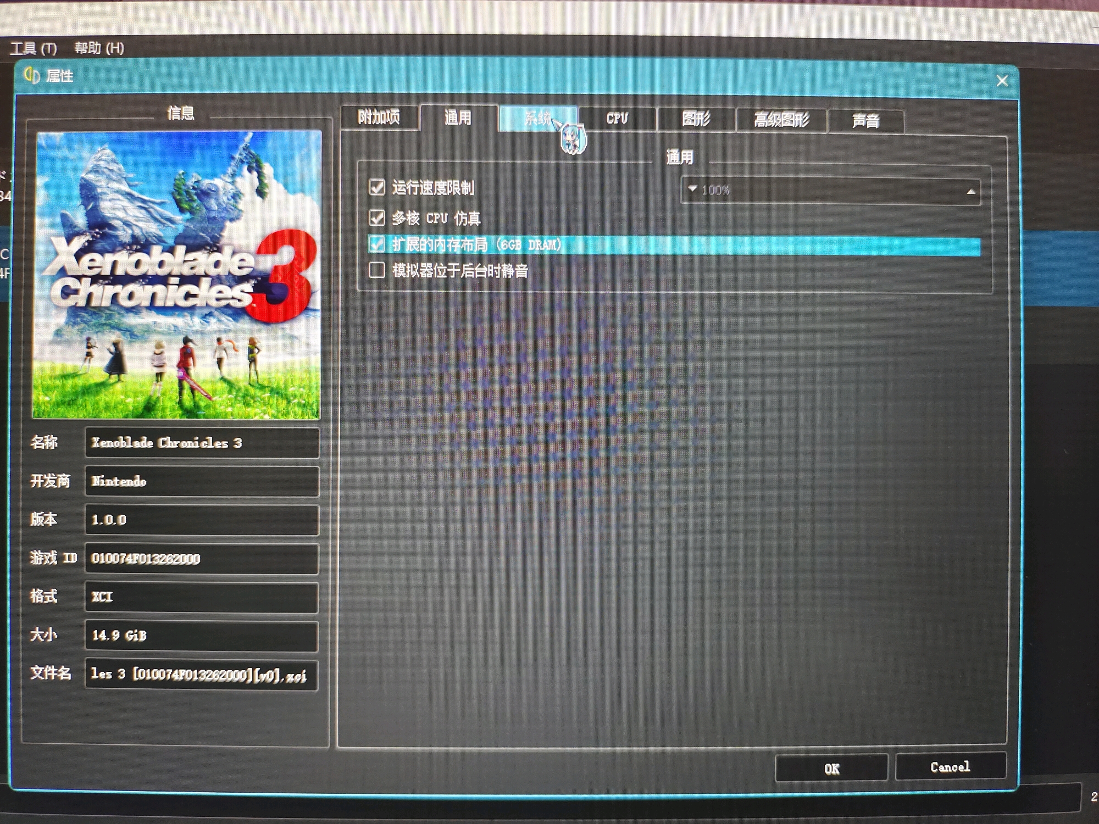Click the 大小 field showing 14.9 GiB

202,636
